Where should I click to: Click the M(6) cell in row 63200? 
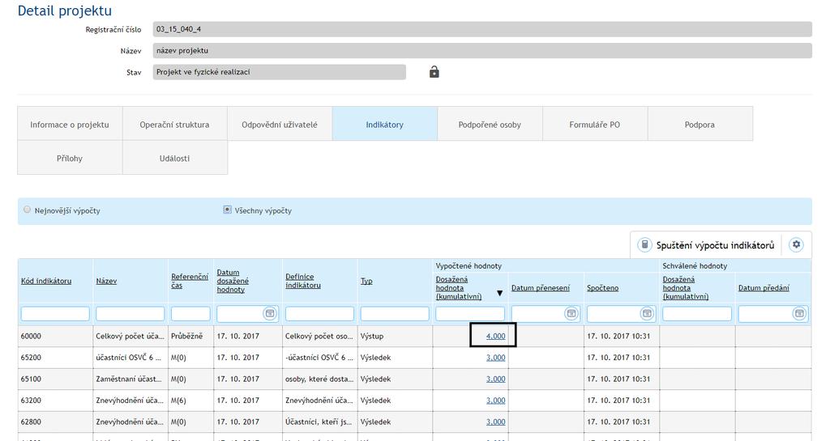pyautogui.click(x=191, y=401)
